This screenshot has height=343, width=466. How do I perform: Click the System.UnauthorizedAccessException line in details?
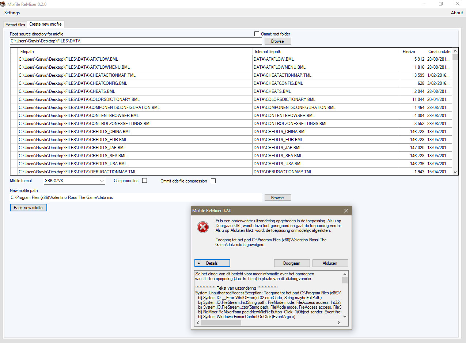pyautogui.click(x=268, y=293)
